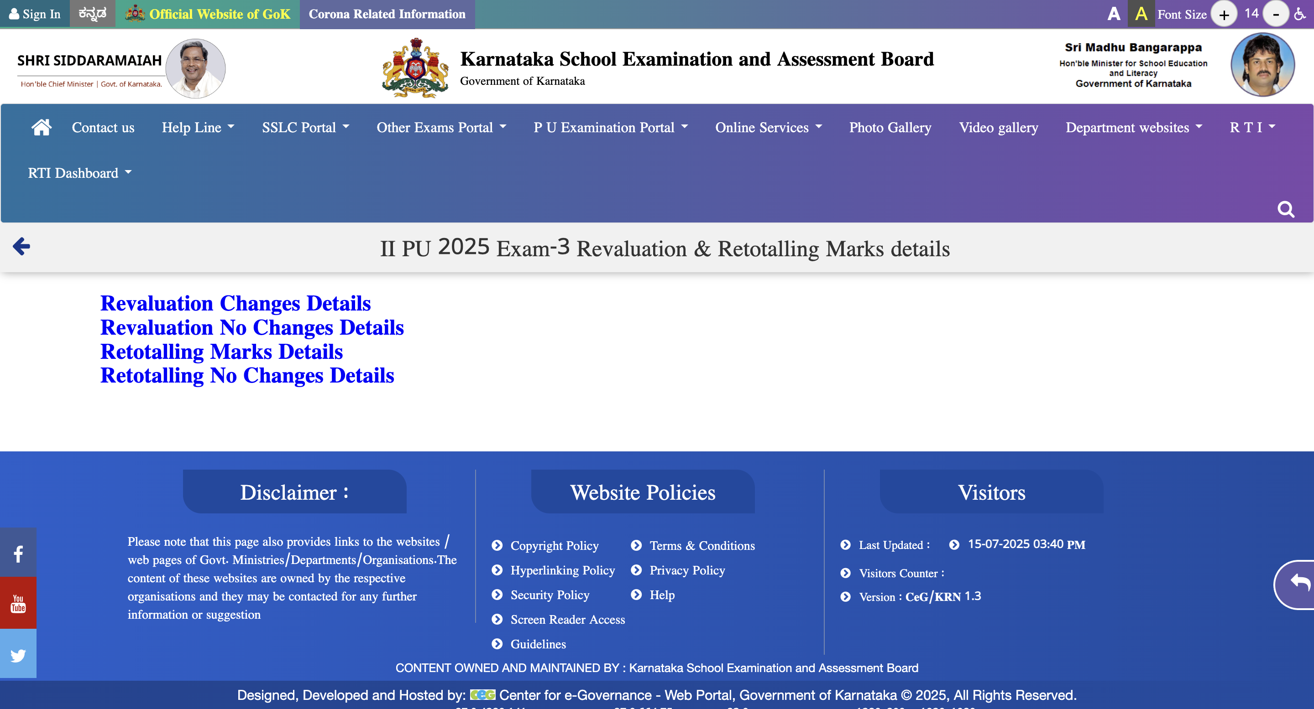1314x709 pixels.
Task: Expand the RTI Dashboard dropdown
Action: (x=79, y=173)
